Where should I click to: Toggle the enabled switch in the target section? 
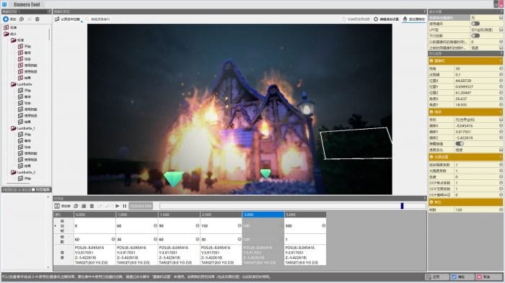coord(460,143)
